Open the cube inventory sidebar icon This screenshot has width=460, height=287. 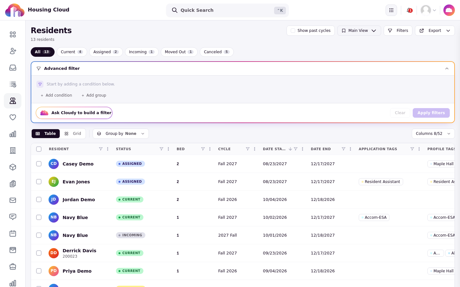[x=13, y=167]
